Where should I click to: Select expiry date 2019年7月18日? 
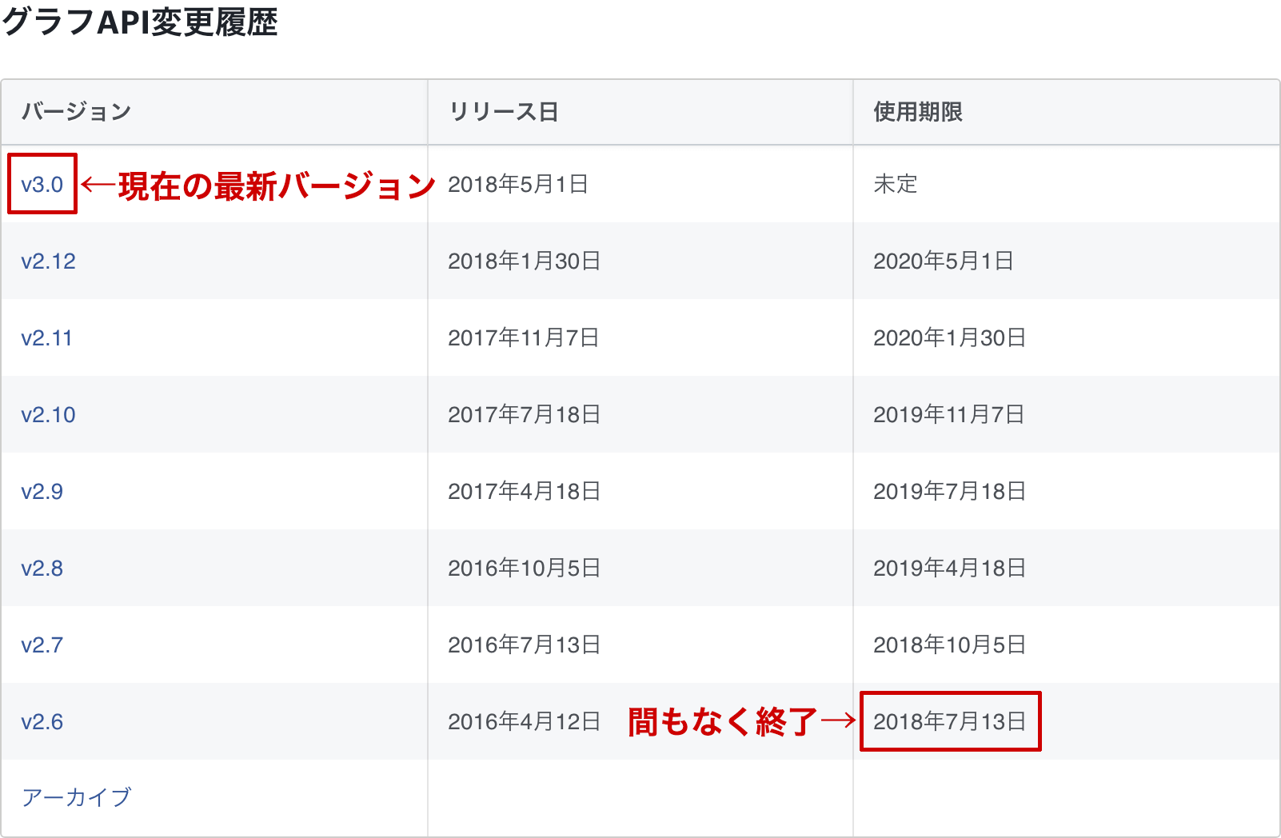950,492
